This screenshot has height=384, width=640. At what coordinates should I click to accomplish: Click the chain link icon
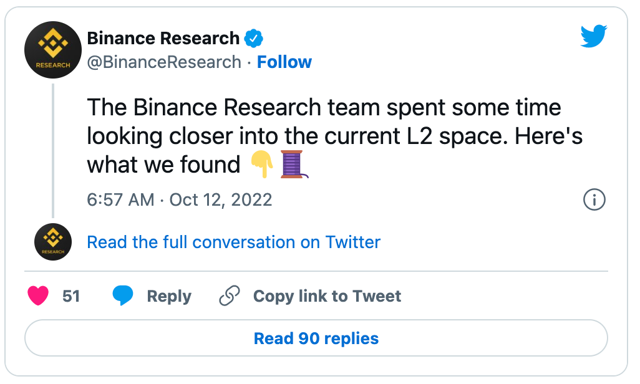click(230, 296)
